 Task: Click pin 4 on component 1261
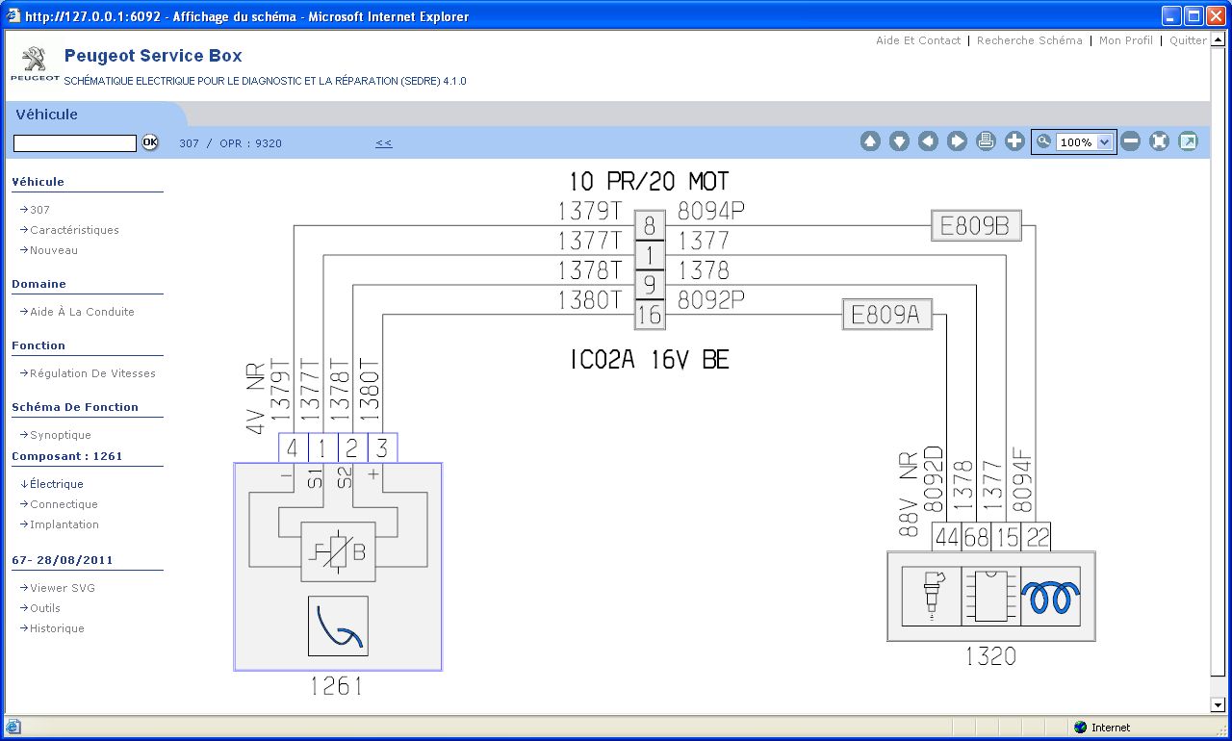tap(293, 448)
